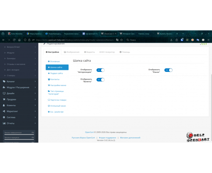Click the browser address URL field

click(x=75, y=40)
